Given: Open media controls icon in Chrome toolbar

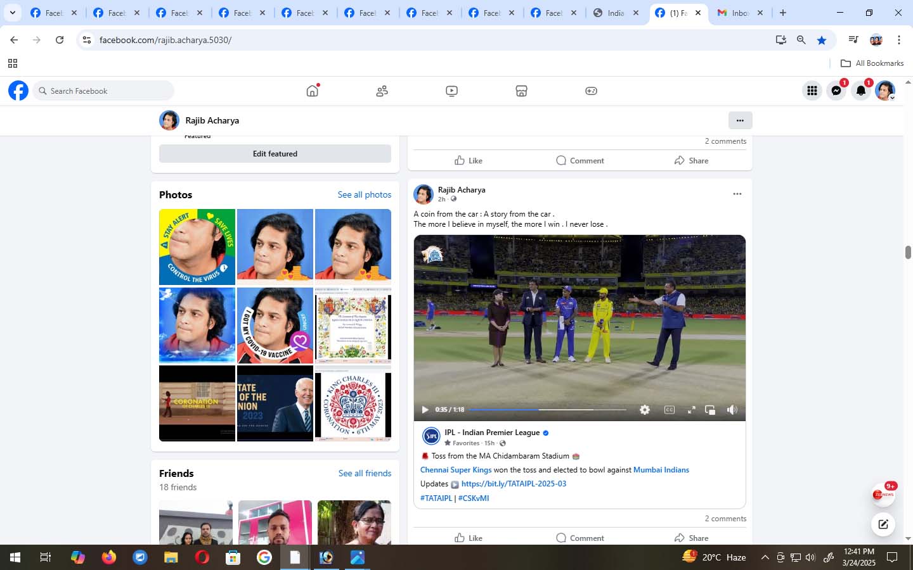Looking at the screenshot, I should click(853, 40).
